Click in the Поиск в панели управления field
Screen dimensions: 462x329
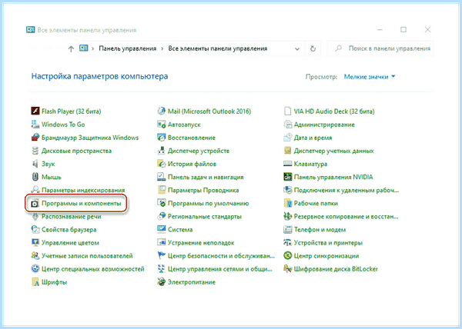380,48
